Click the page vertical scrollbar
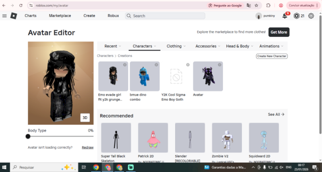This screenshot has height=172, width=322. [x=320, y=74]
